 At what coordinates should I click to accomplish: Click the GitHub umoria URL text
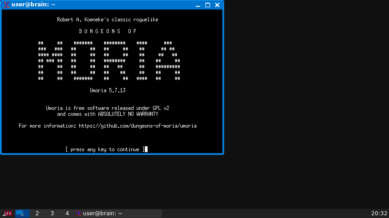[138, 126]
